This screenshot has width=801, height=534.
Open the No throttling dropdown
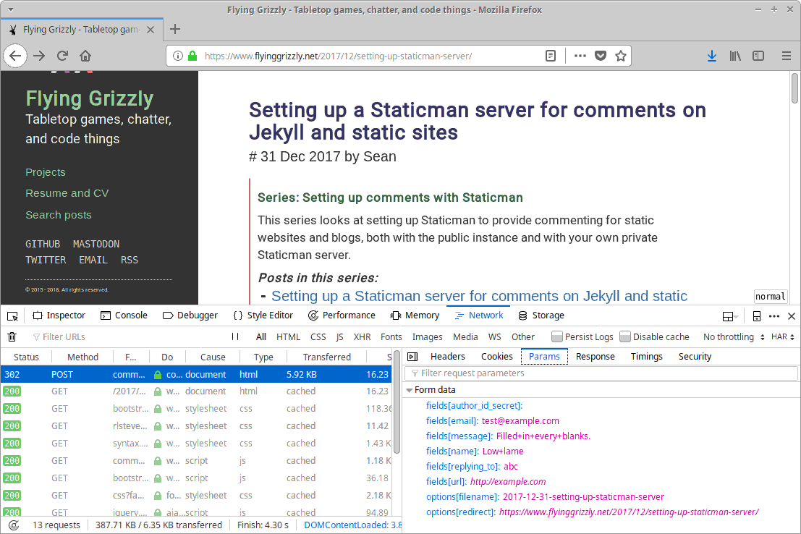[733, 337]
